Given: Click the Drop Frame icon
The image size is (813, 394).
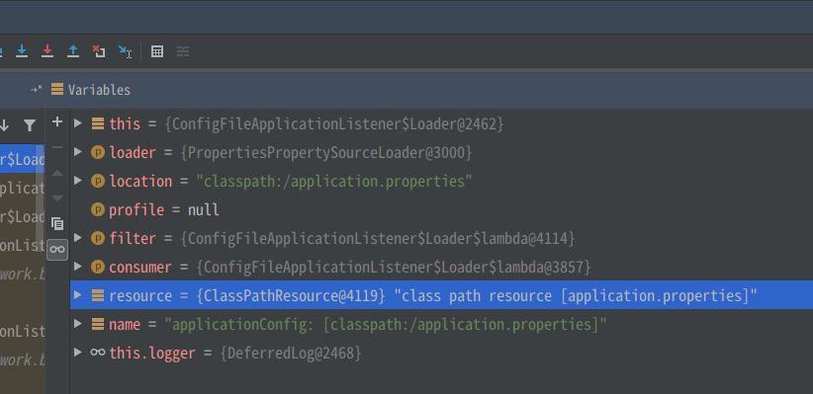Looking at the screenshot, I should coord(99,51).
